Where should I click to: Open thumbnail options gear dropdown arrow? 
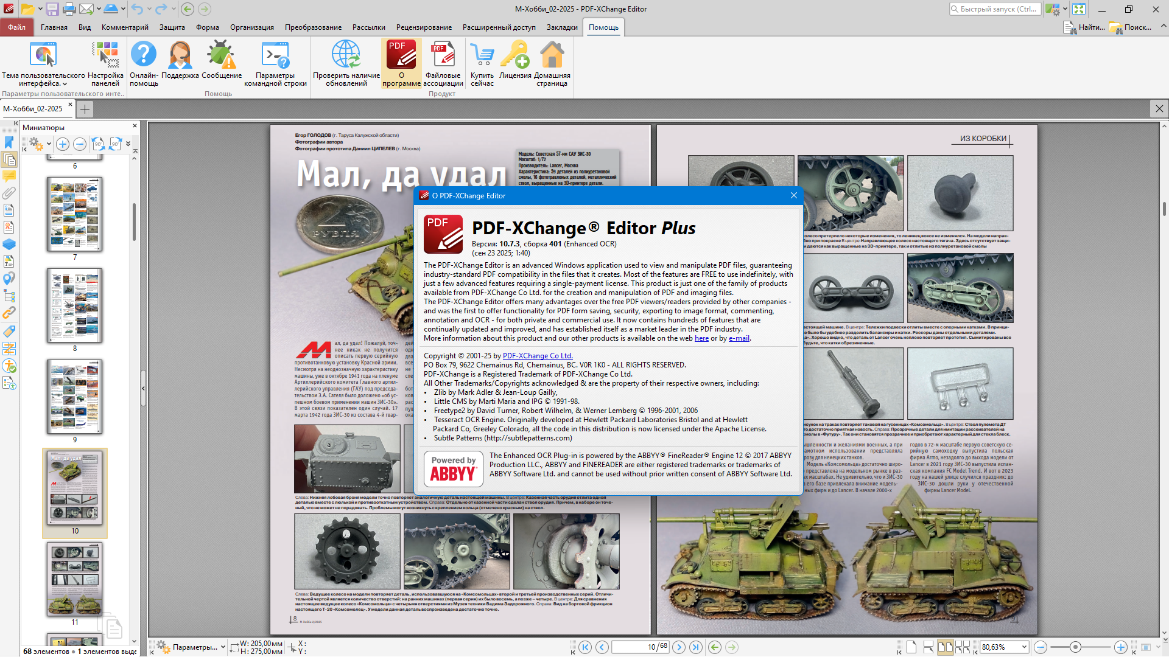click(49, 145)
